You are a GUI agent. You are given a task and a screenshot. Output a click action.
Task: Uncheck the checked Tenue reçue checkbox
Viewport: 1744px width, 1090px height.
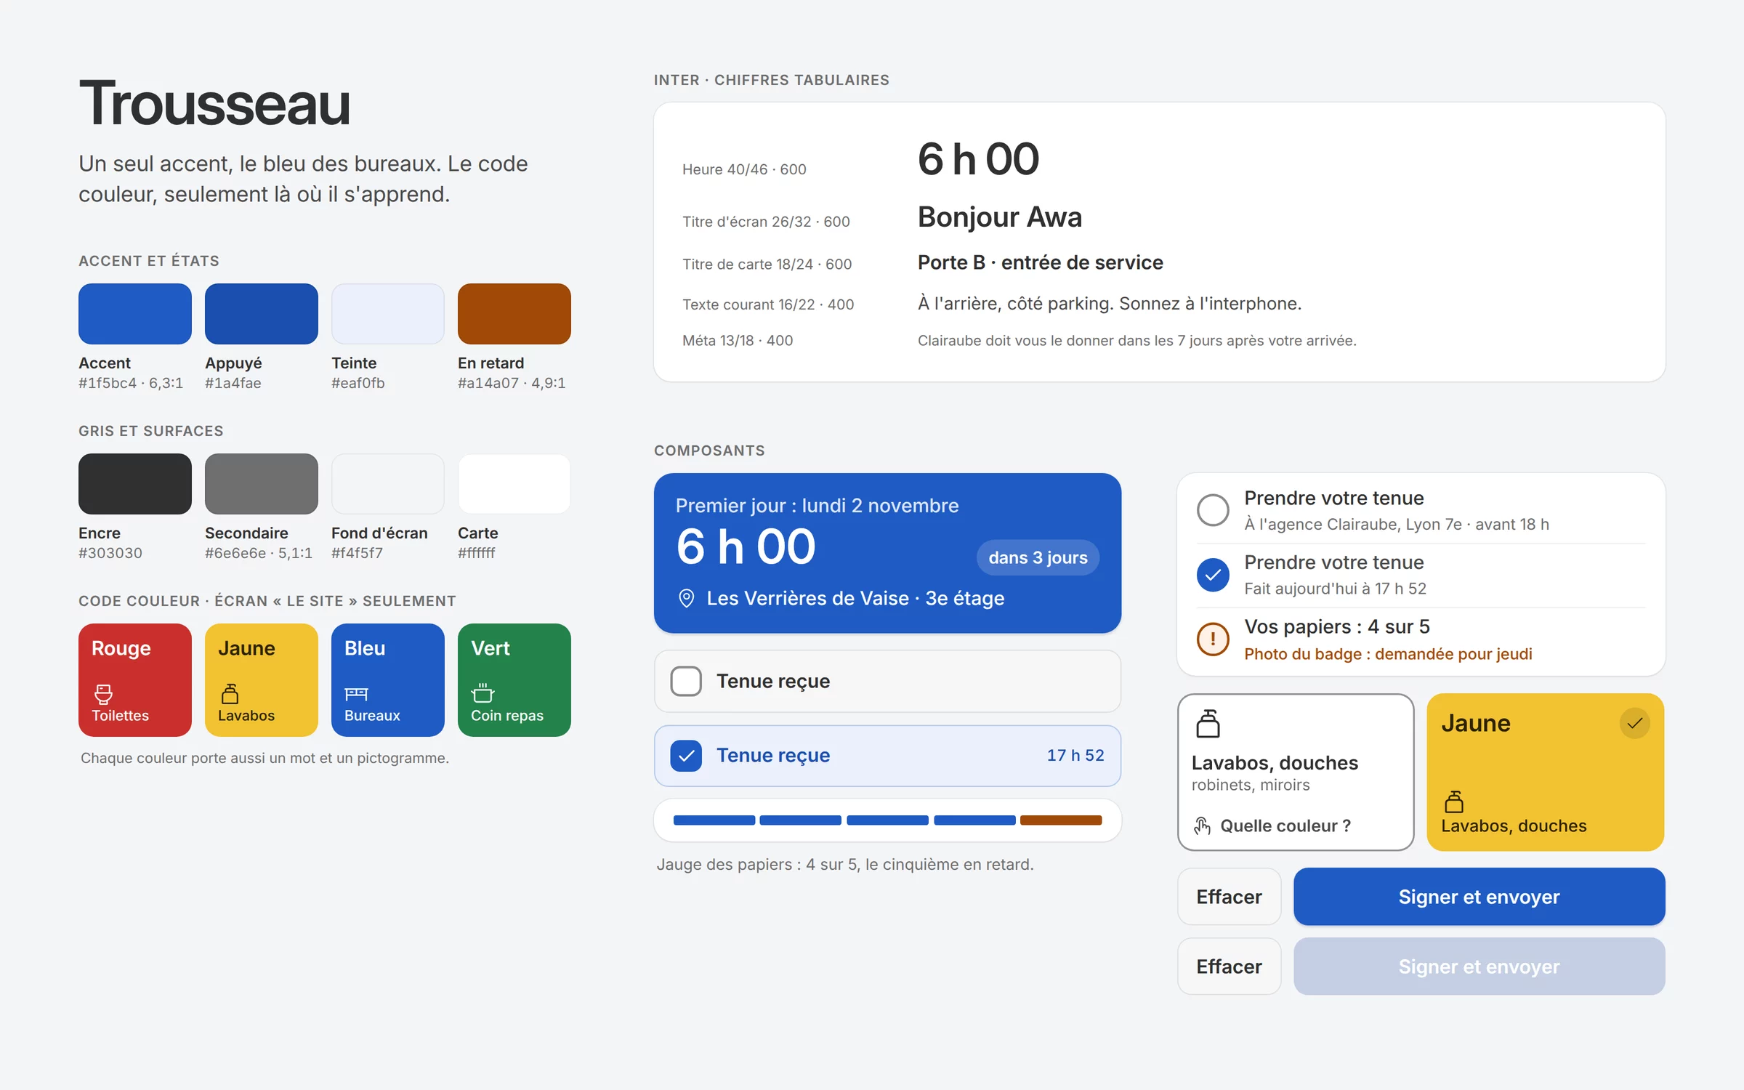[686, 756]
